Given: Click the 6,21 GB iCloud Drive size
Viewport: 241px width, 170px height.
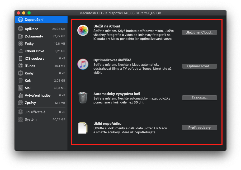Looking at the screenshot, I should pos(60,51).
